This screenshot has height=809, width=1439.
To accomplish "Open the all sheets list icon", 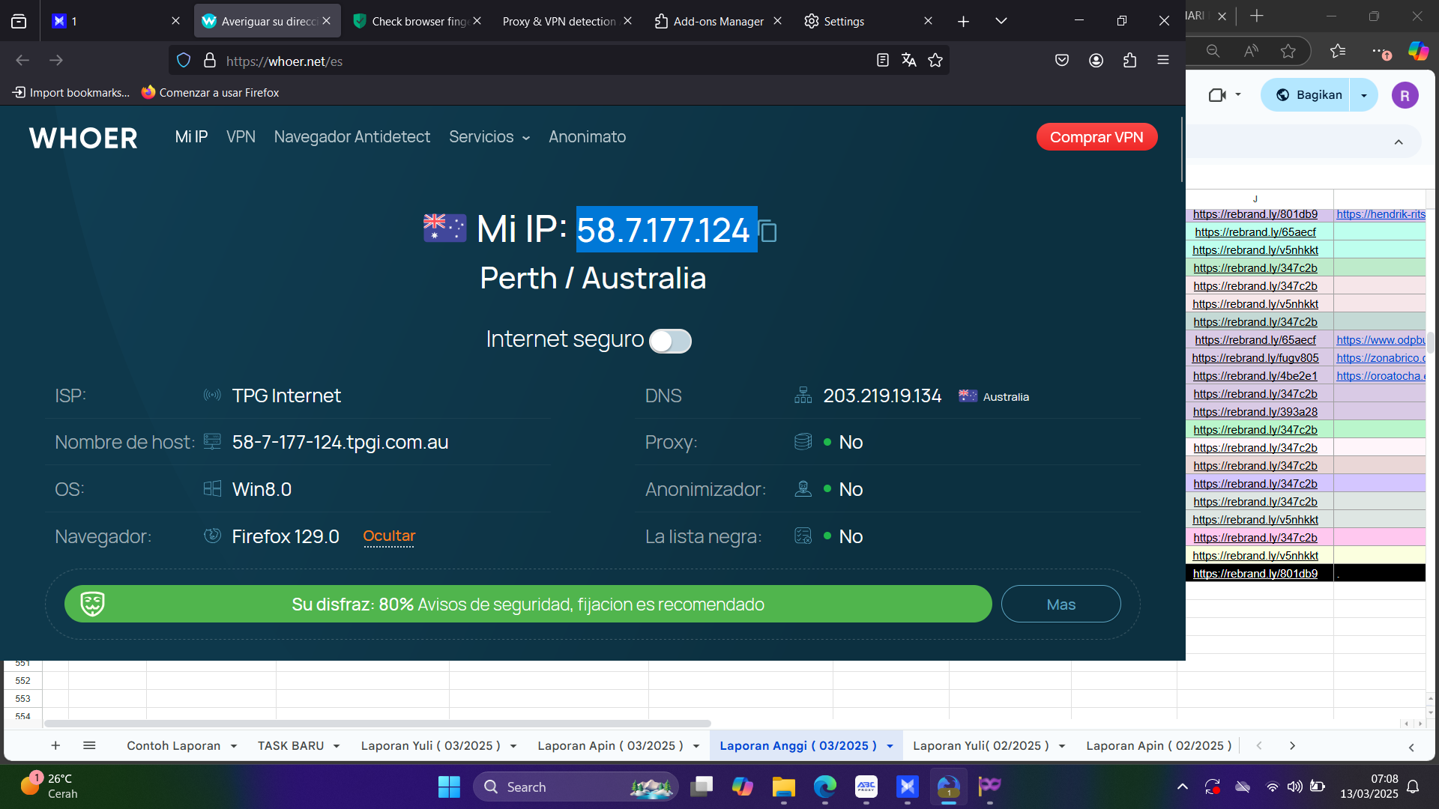I will point(89,746).
